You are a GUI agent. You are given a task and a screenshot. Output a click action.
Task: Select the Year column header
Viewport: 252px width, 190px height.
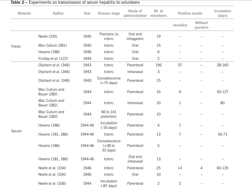pyautogui.click(x=87, y=13)
